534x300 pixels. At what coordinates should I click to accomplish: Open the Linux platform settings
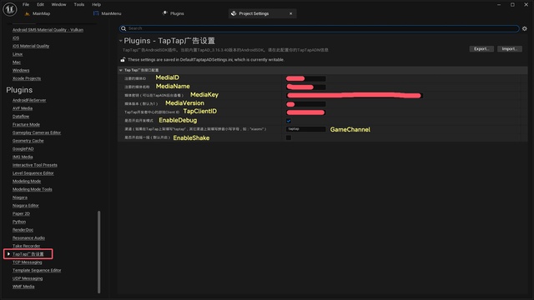(18, 54)
